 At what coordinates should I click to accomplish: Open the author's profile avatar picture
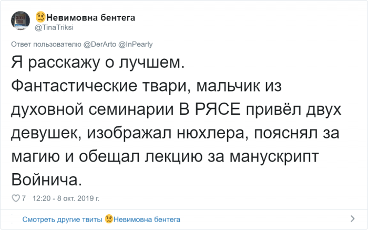point(21,21)
